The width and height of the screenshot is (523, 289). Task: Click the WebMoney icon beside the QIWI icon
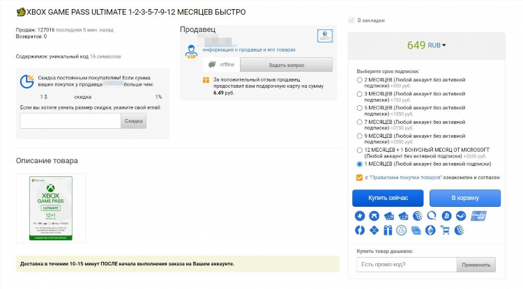click(417, 216)
